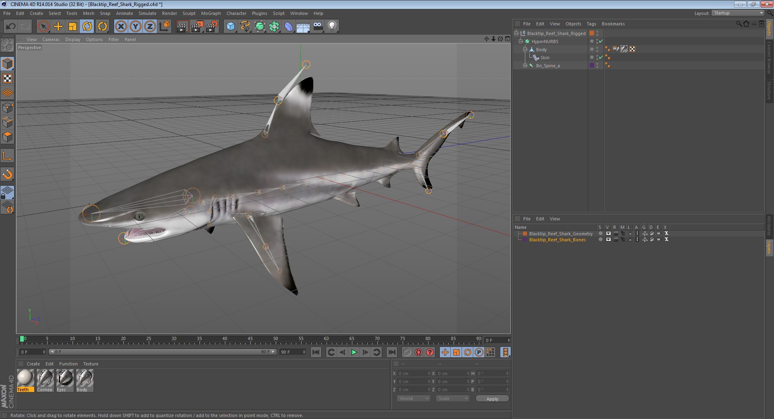The image size is (774, 419).
Task: Toggle the Y axis lock
Action: click(135, 27)
